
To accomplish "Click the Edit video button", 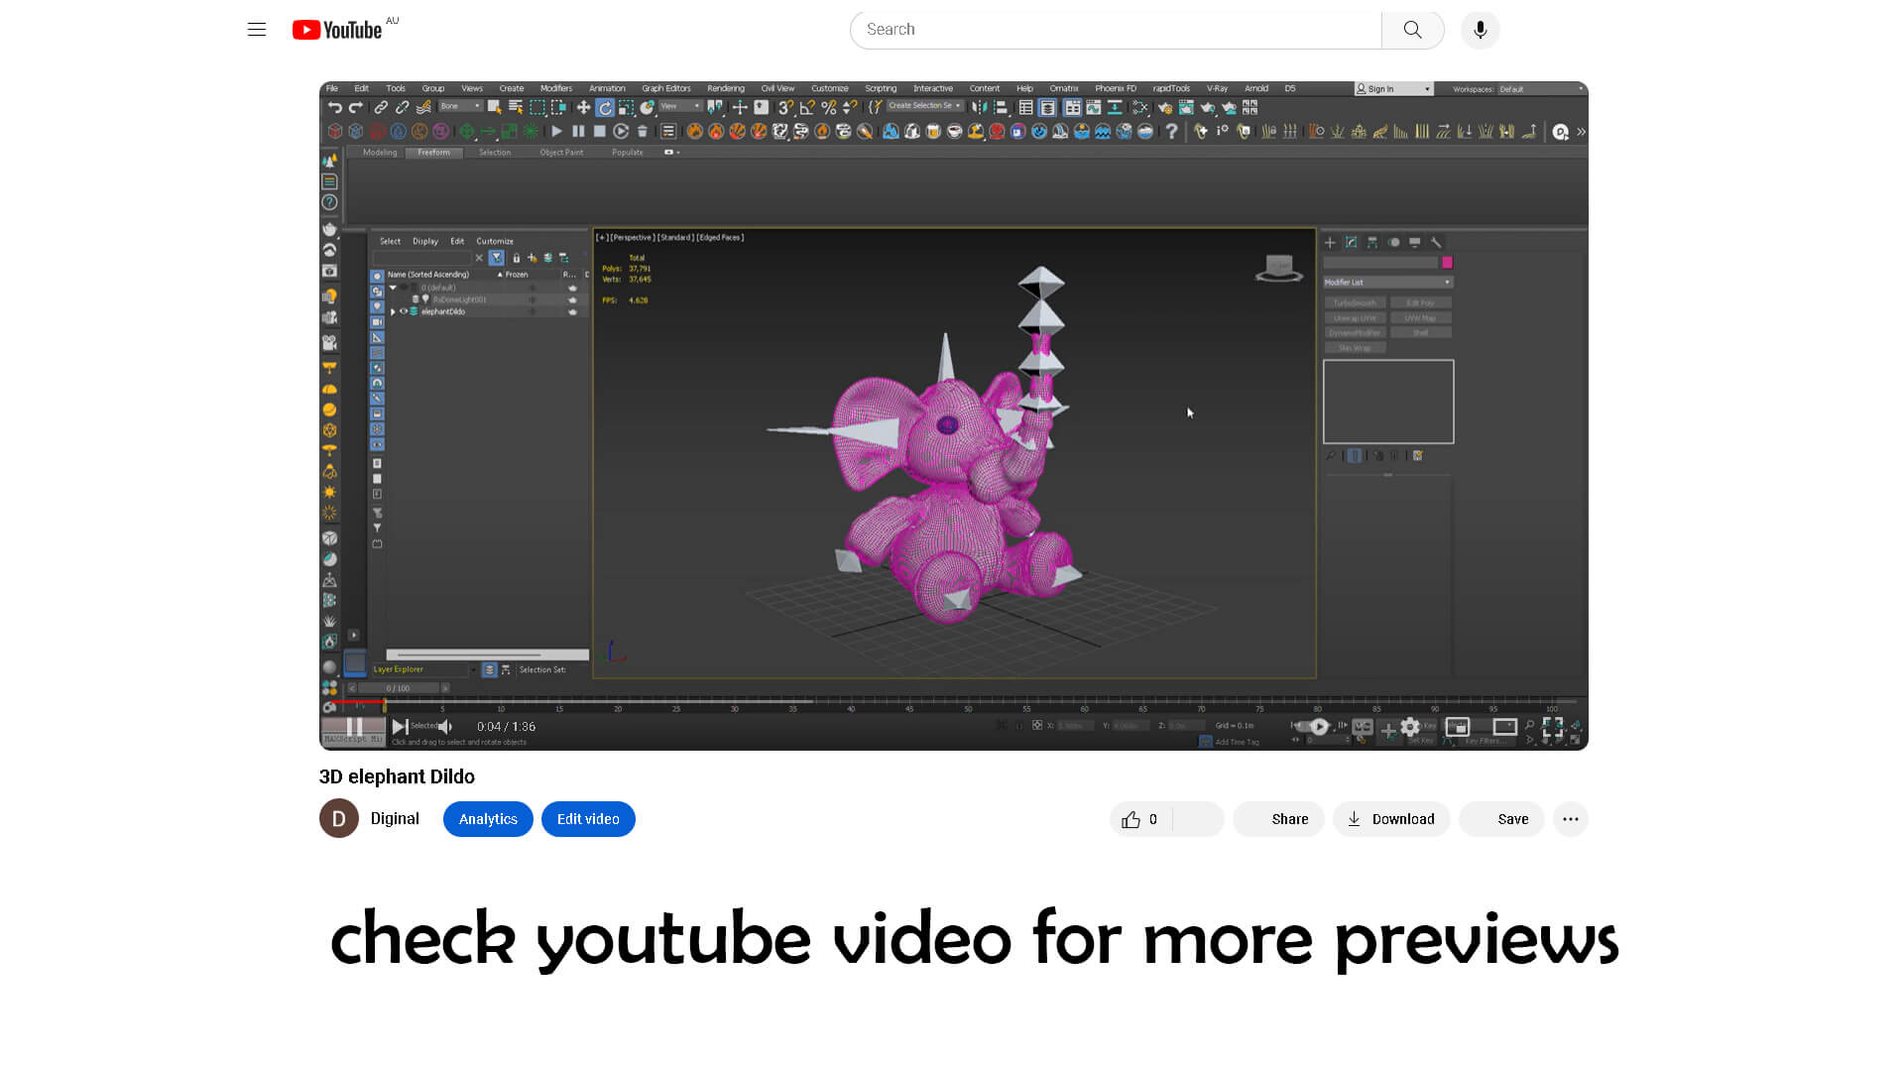I will (588, 819).
